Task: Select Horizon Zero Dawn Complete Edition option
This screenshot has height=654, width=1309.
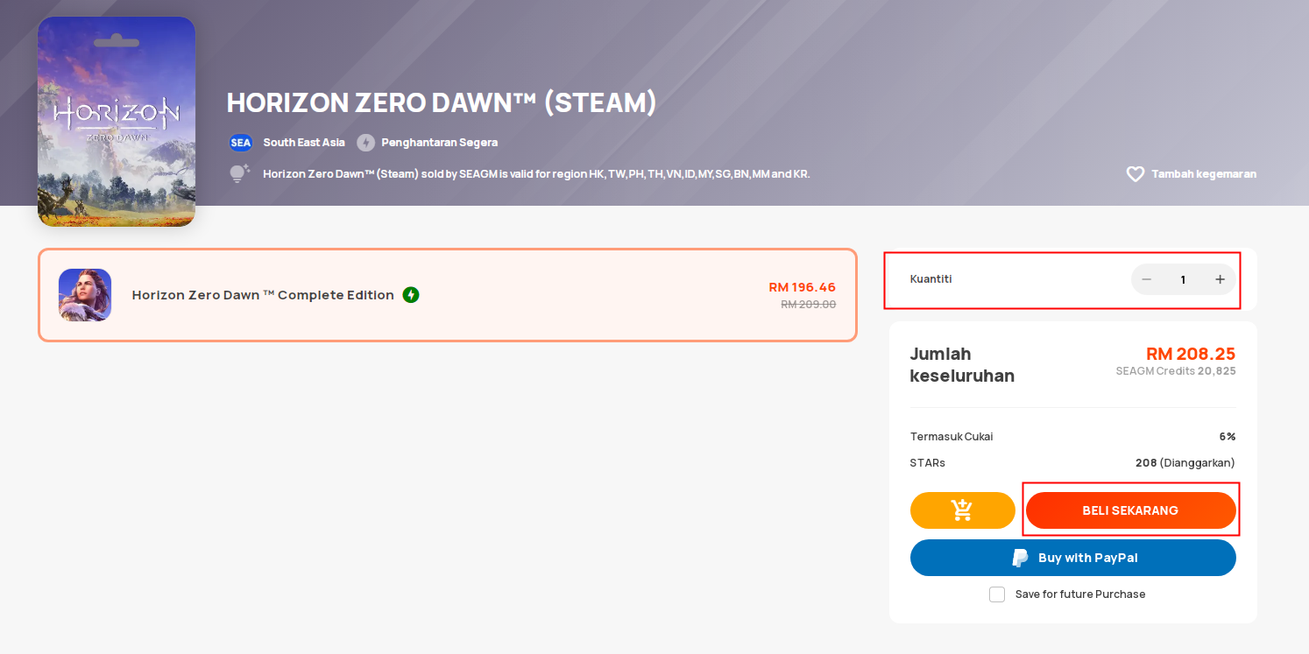Action: coord(447,295)
